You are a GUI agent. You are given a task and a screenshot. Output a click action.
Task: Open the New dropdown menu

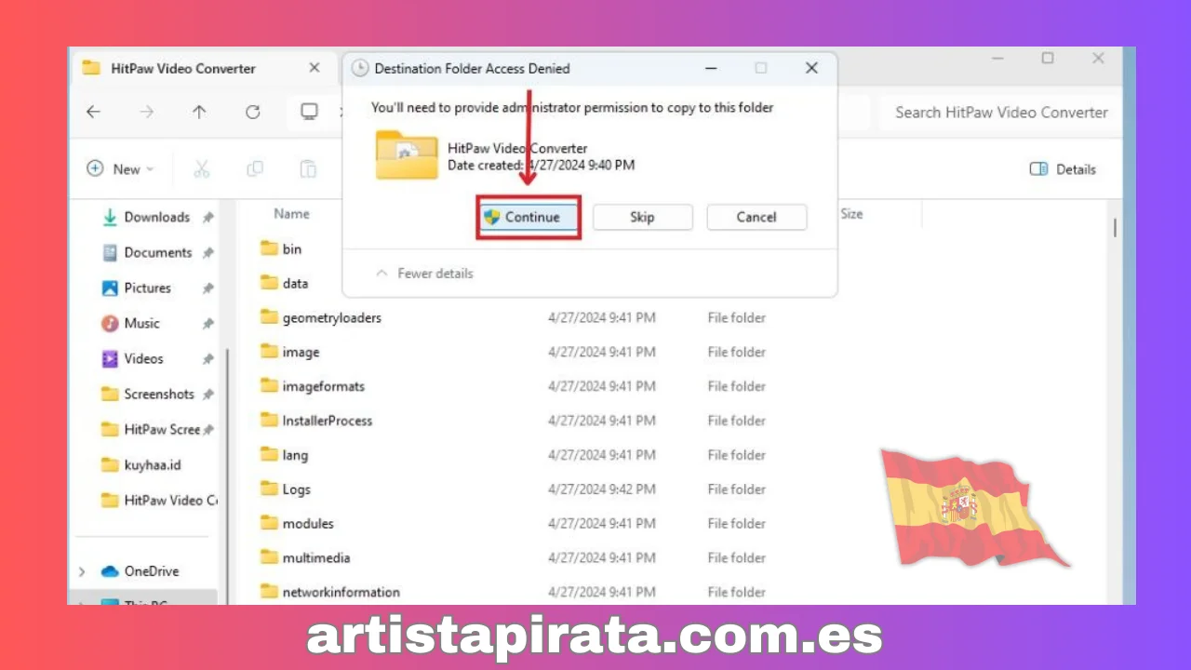click(121, 169)
